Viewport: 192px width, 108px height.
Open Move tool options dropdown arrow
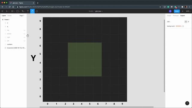point(9,11)
